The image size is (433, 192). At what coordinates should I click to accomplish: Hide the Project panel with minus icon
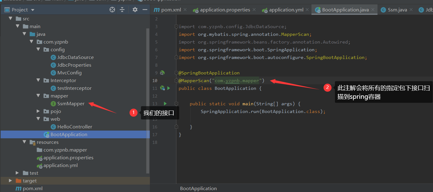145,10
